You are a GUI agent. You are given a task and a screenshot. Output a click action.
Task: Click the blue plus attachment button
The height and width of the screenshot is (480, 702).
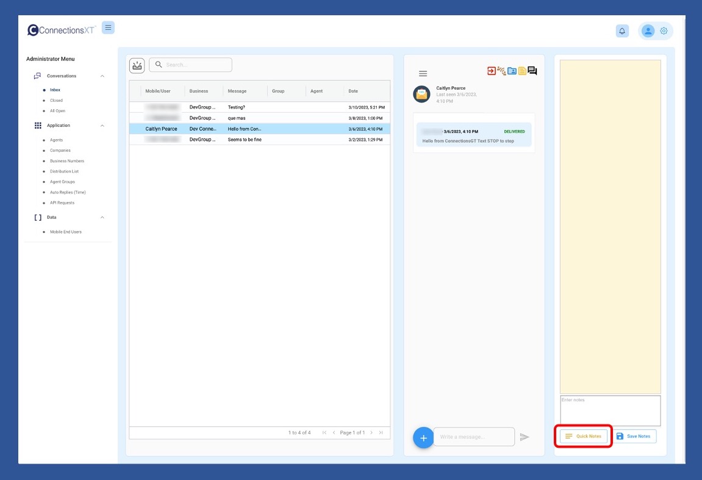423,437
